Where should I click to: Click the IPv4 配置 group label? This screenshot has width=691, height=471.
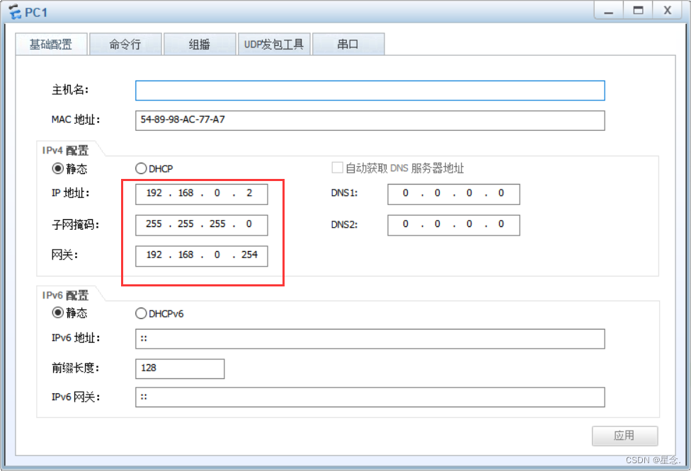coord(65,150)
